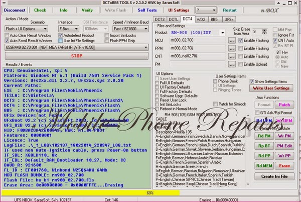Click the red Erase button

tap(284, 166)
